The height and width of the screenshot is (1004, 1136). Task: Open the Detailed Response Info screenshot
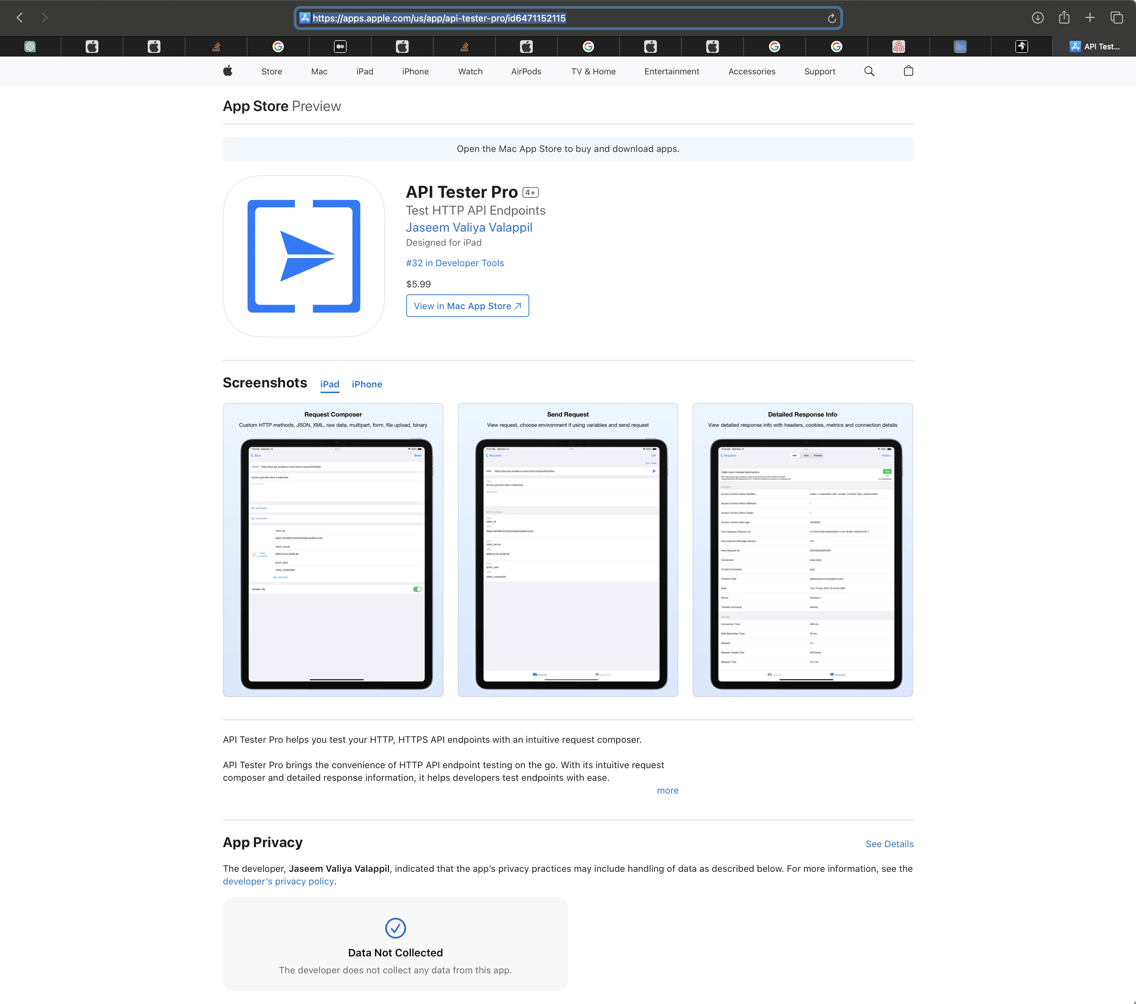tap(802, 550)
